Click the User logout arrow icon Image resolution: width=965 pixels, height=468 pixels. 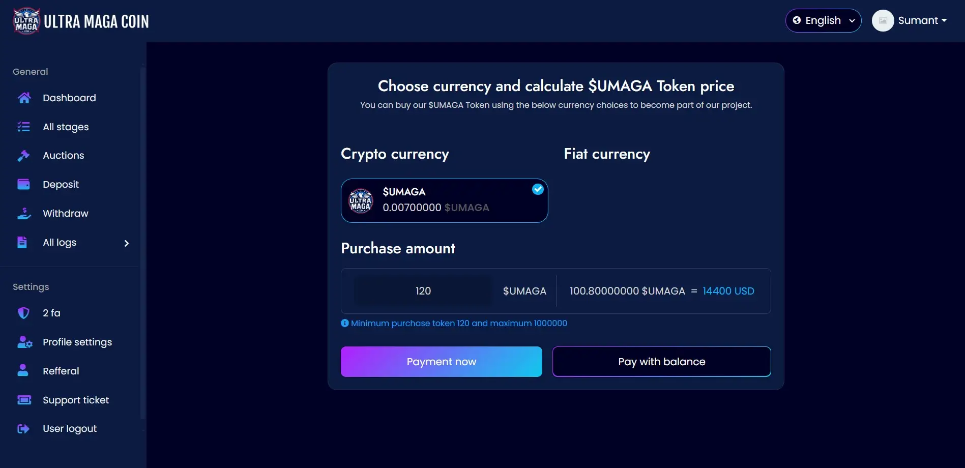point(24,429)
